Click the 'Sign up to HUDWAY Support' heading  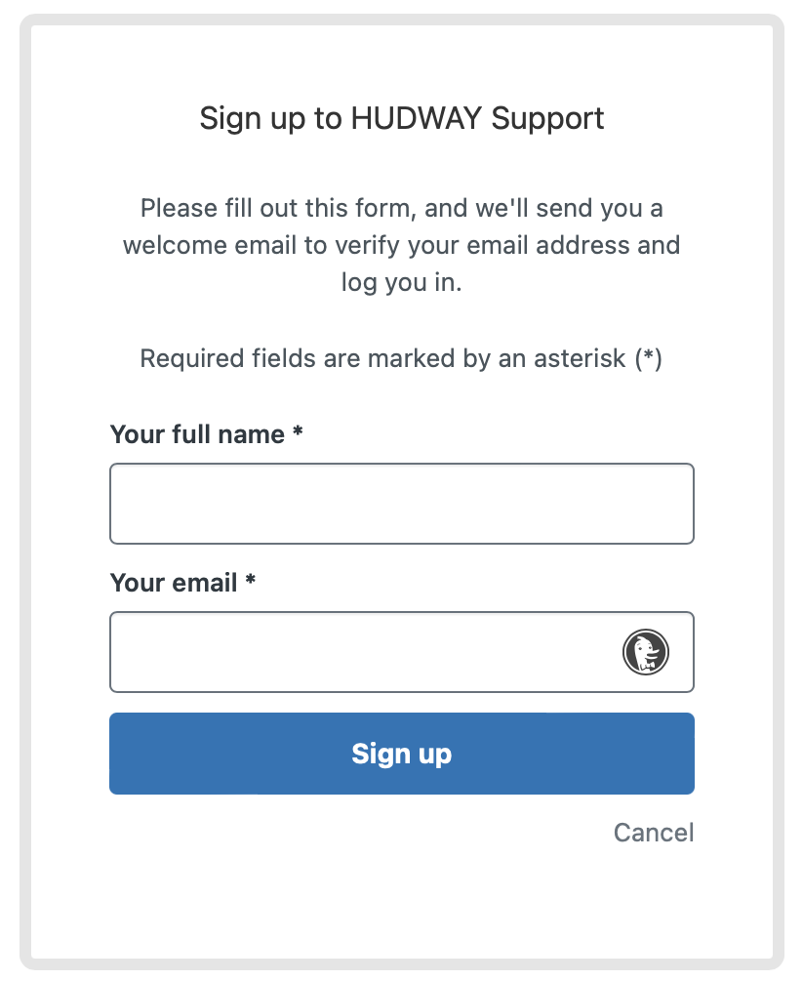pos(402,118)
